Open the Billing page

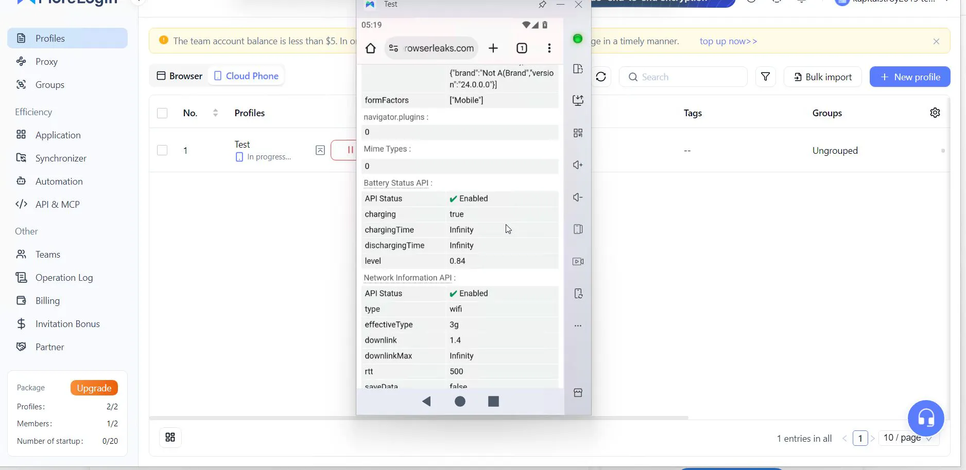(67, 300)
